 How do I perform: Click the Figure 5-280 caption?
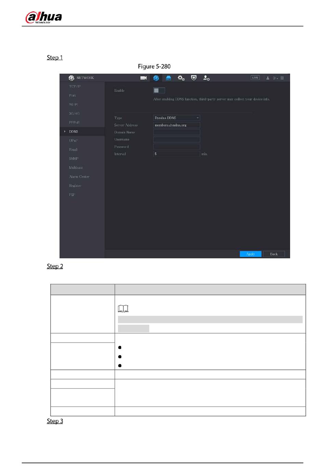coord(154,66)
